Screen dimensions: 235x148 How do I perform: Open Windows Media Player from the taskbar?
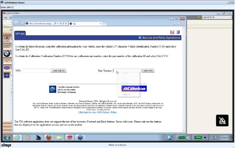[28, 137]
